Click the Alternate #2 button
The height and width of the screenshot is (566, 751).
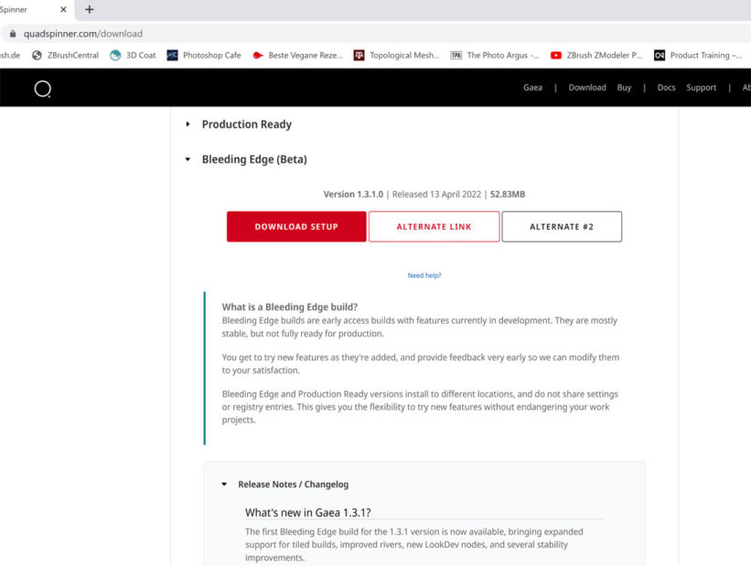pyautogui.click(x=562, y=227)
